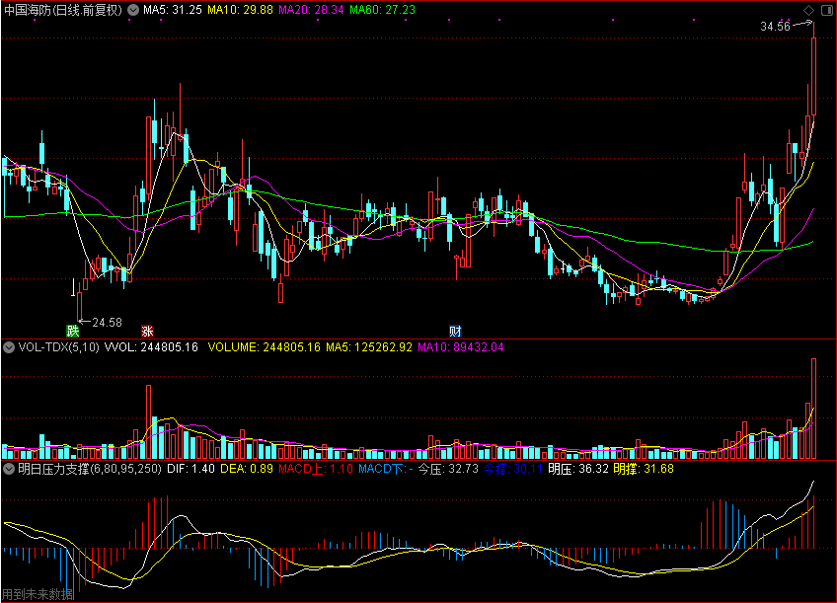Click the 明日压力支撑(6,80,95,250) indicator name
The width and height of the screenshot is (837, 603).
(x=90, y=469)
